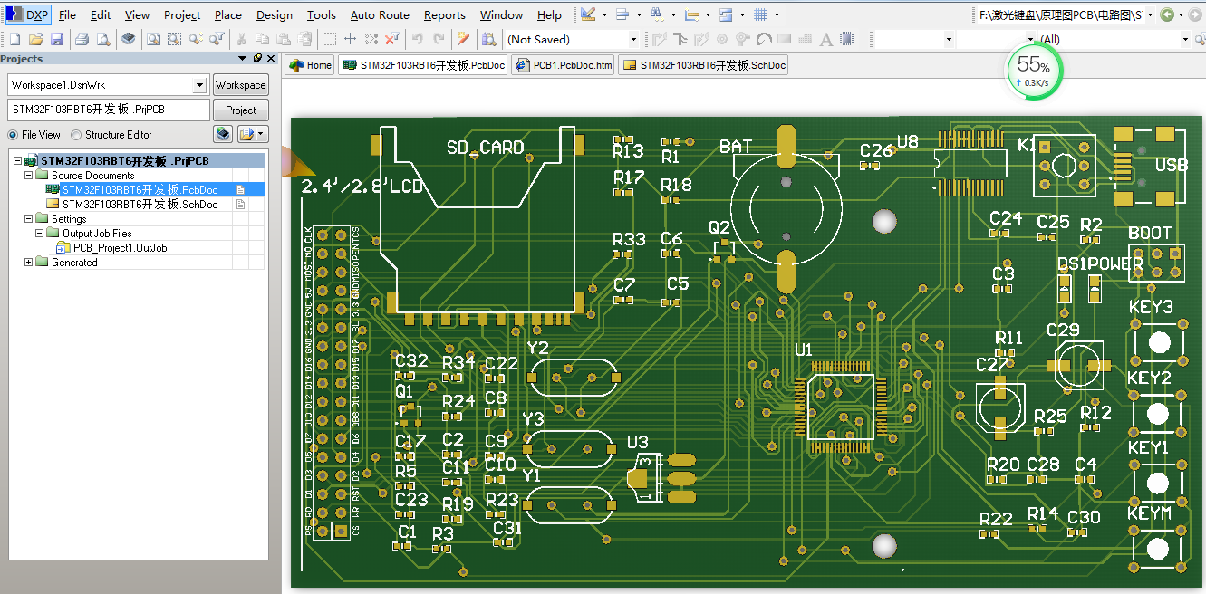Screen dimensions: 1206x594
Task: Undo the last action
Action: [417, 39]
